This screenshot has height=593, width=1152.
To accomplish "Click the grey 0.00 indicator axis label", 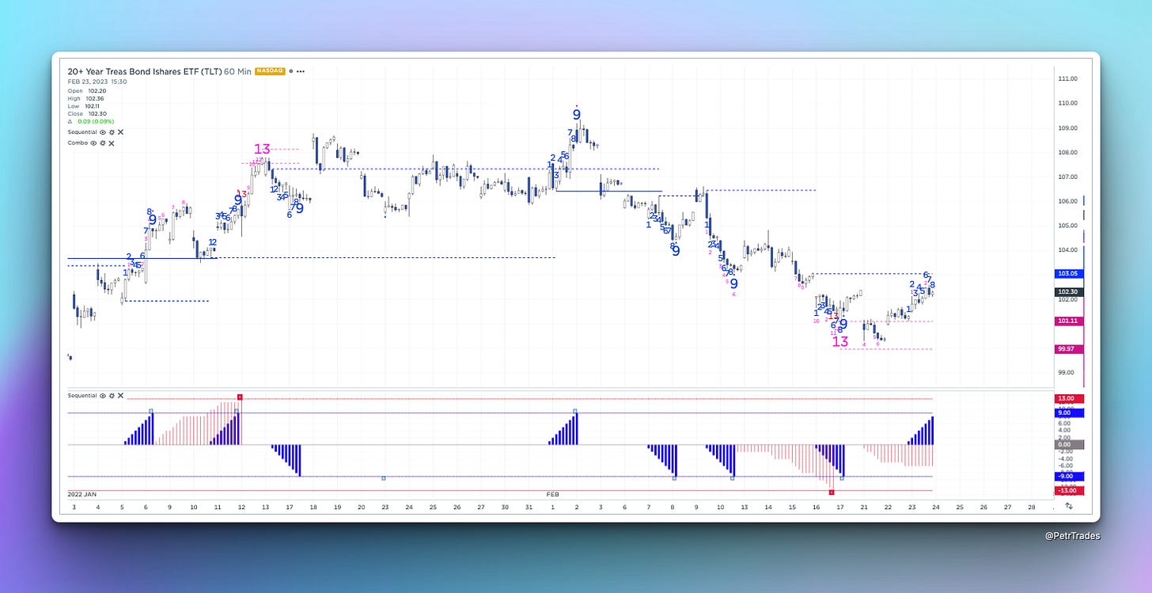I will click(x=1068, y=445).
